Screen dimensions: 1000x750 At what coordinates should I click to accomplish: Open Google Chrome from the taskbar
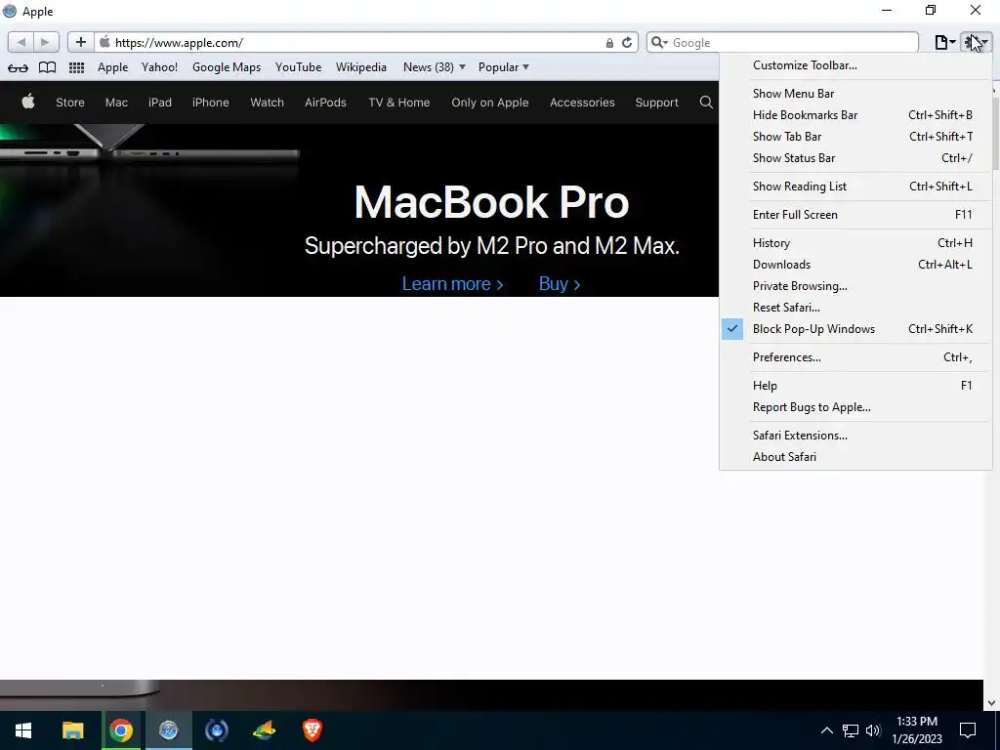tap(120, 730)
